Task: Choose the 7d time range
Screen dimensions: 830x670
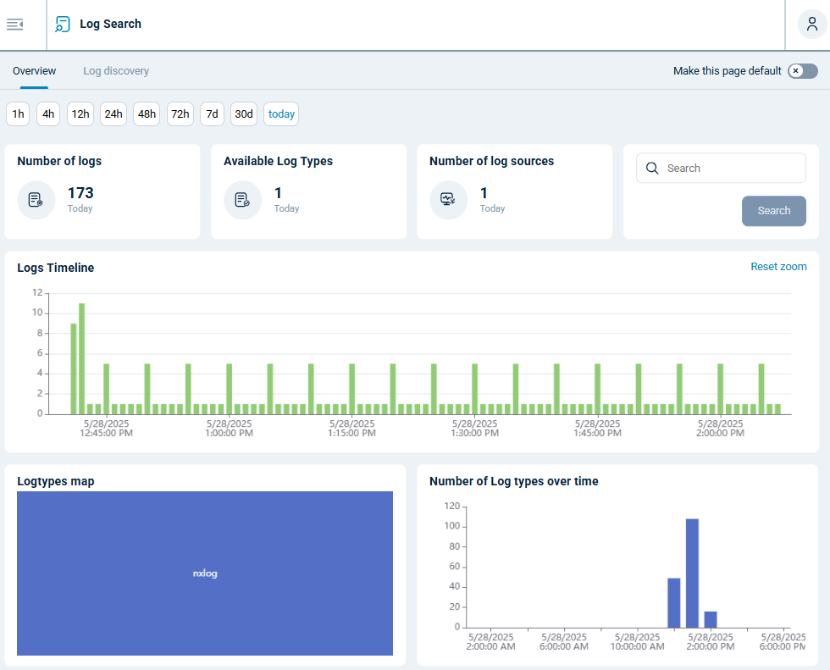Action: pyautogui.click(x=212, y=114)
